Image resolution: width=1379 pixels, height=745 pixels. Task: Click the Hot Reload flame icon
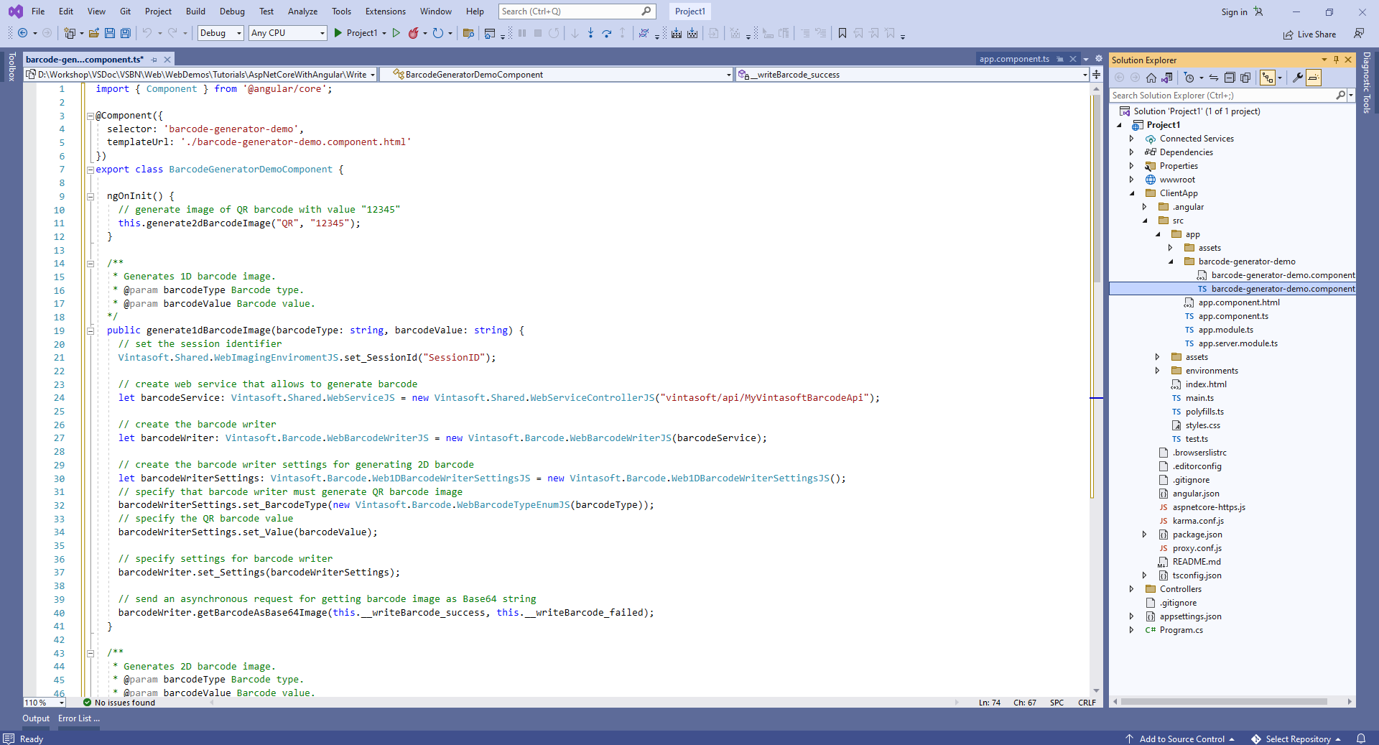tap(414, 33)
